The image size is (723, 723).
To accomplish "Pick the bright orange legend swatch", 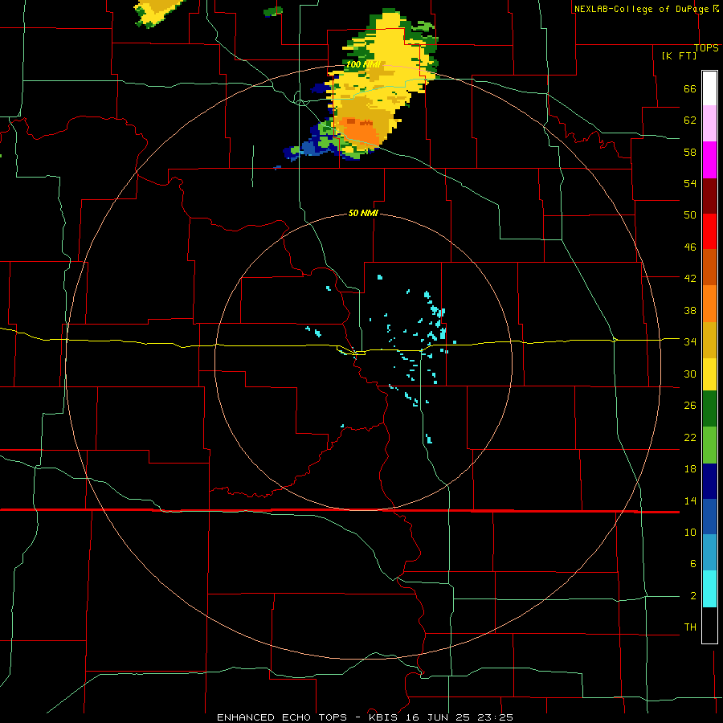I will point(709,304).
